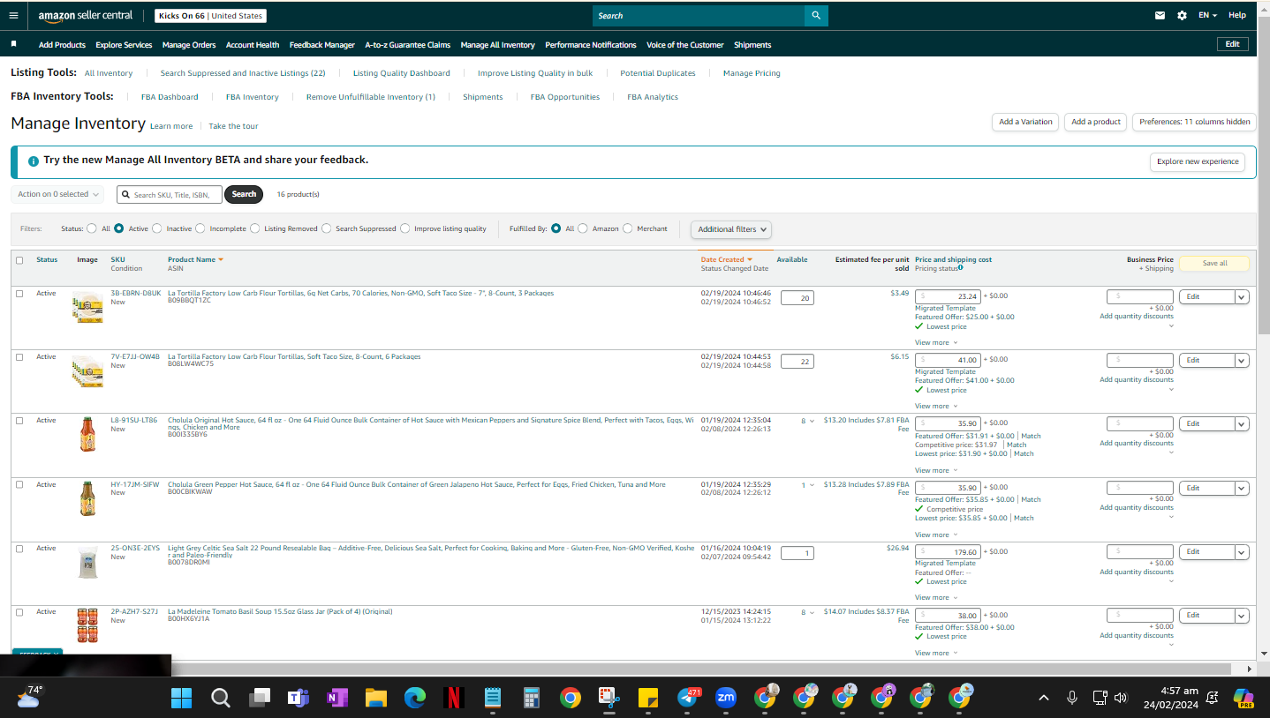Click the Add a product button
1270x718 pixels.
1096,122
